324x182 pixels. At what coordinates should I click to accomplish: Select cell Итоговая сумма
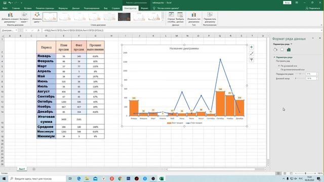pos(46,119)
